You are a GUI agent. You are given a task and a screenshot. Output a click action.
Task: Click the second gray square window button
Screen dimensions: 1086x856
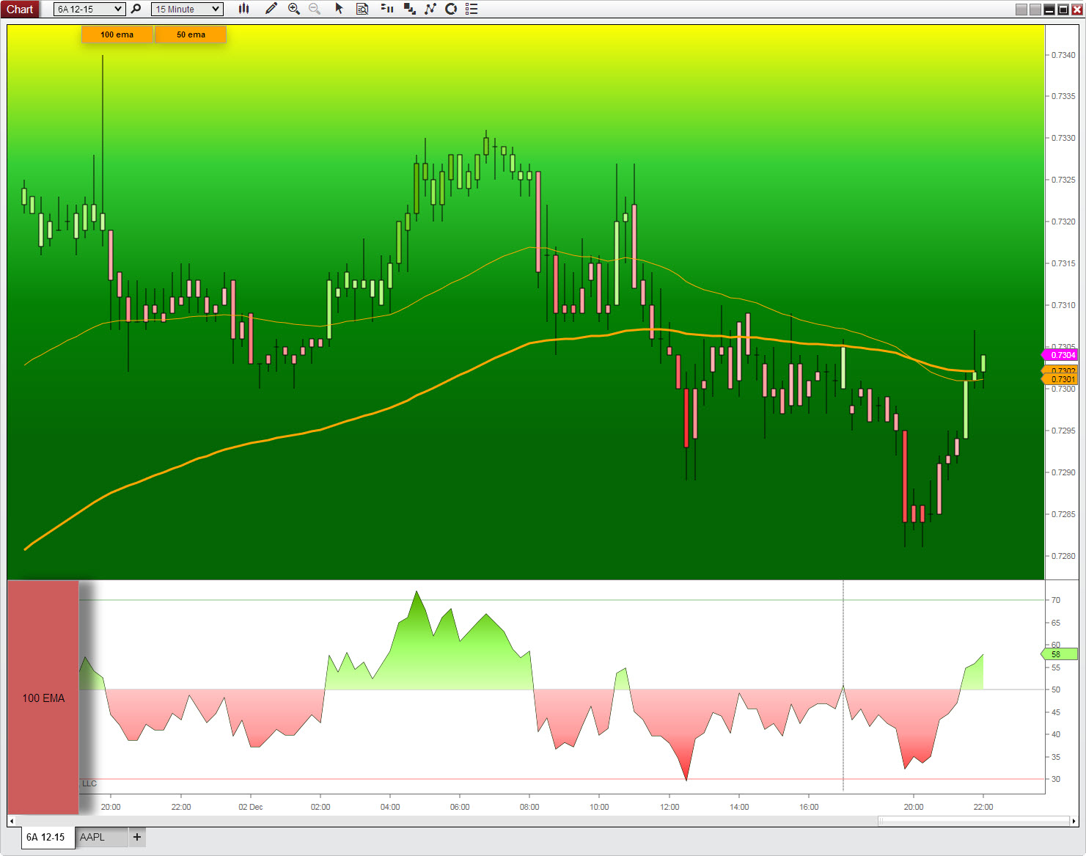1035,10
